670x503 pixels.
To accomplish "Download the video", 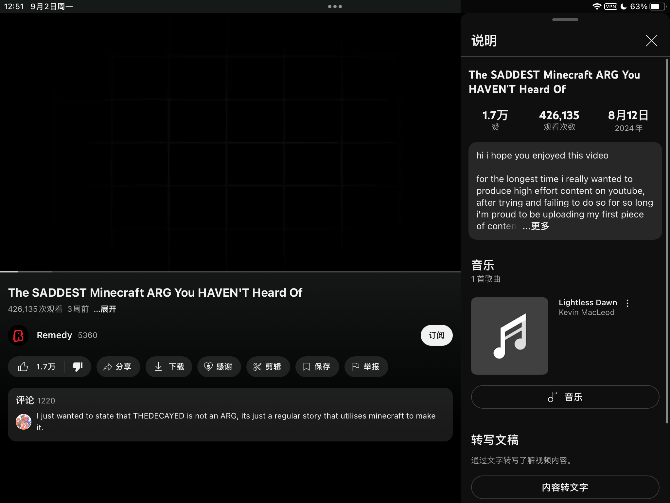I will [x=169, y=367].
